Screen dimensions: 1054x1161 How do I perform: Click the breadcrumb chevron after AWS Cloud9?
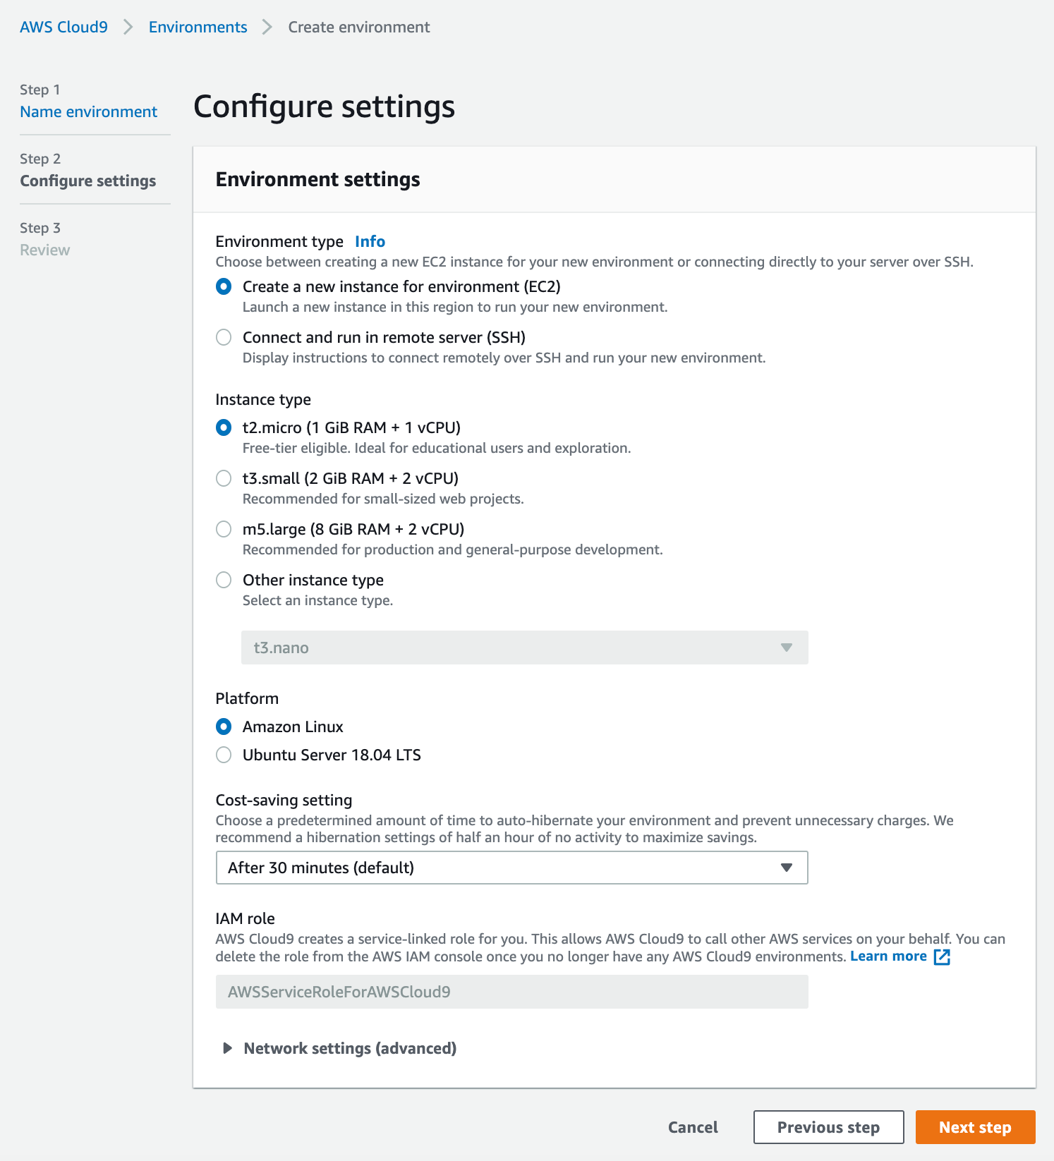[128, 27]
